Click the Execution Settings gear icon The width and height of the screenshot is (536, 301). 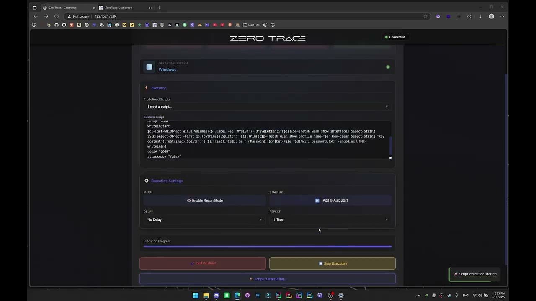146,181
